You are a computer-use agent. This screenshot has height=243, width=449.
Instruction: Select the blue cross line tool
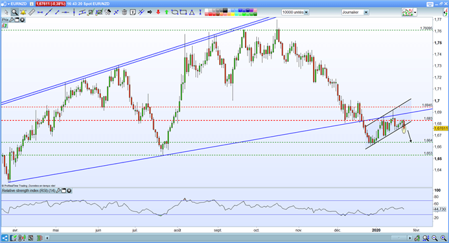pos(116,13)
